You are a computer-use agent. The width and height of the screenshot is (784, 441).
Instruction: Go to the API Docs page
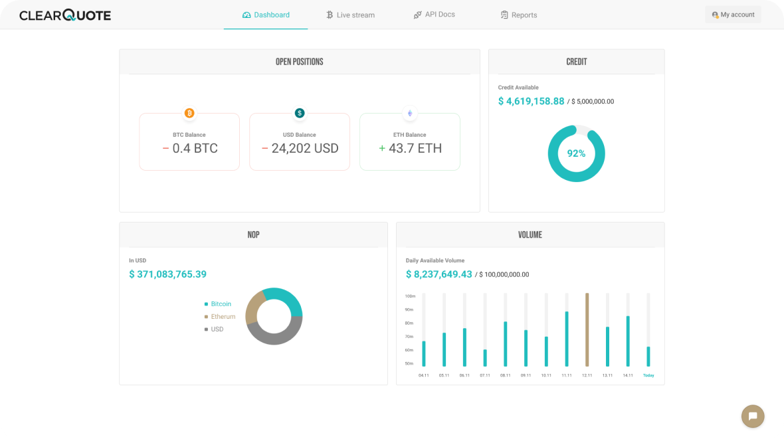[x=439, y=15]
